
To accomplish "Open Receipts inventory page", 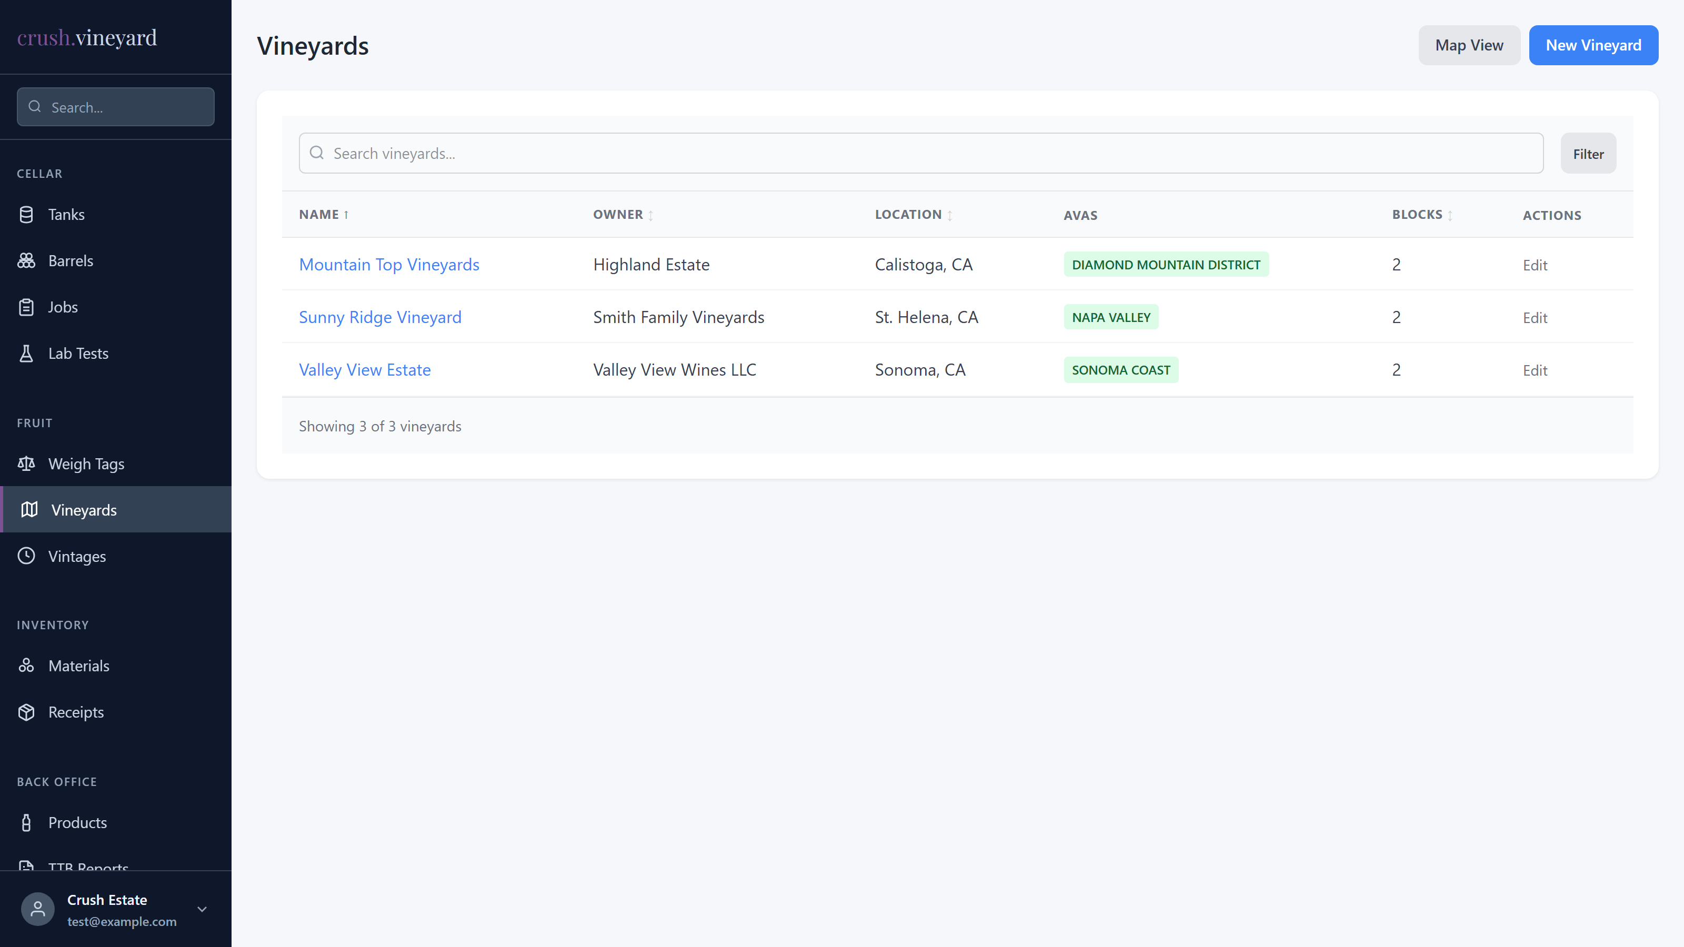I will (x=116, y=712).
